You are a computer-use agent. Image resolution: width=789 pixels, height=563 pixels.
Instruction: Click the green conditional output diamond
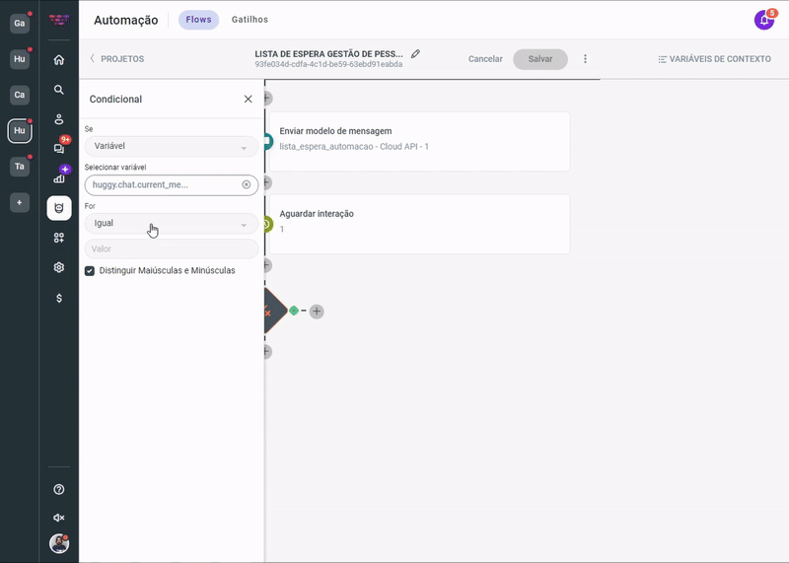pos(294,311)
